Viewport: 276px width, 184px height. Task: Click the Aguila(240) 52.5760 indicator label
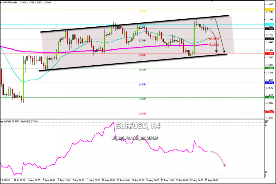(x=10, y=121)
